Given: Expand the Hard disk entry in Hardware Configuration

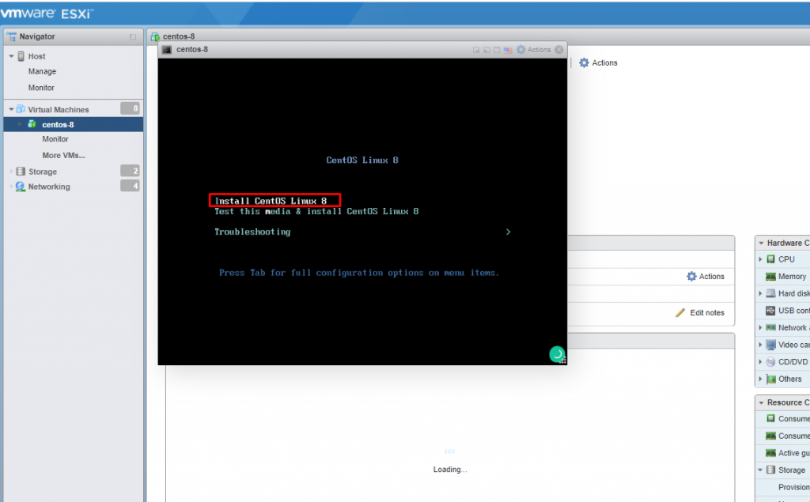Looking at the screenshot, I should pyautogui.click(x=759, y=293).
